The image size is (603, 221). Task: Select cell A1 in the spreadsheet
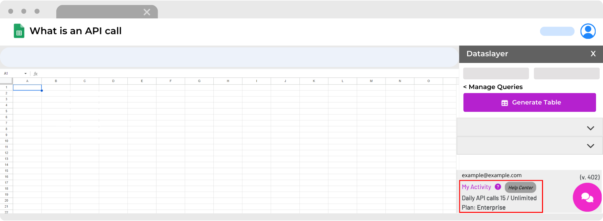tap(27, 87)
